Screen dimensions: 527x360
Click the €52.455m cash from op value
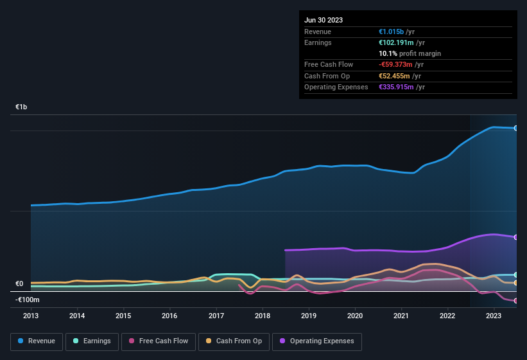pos(394,76)
